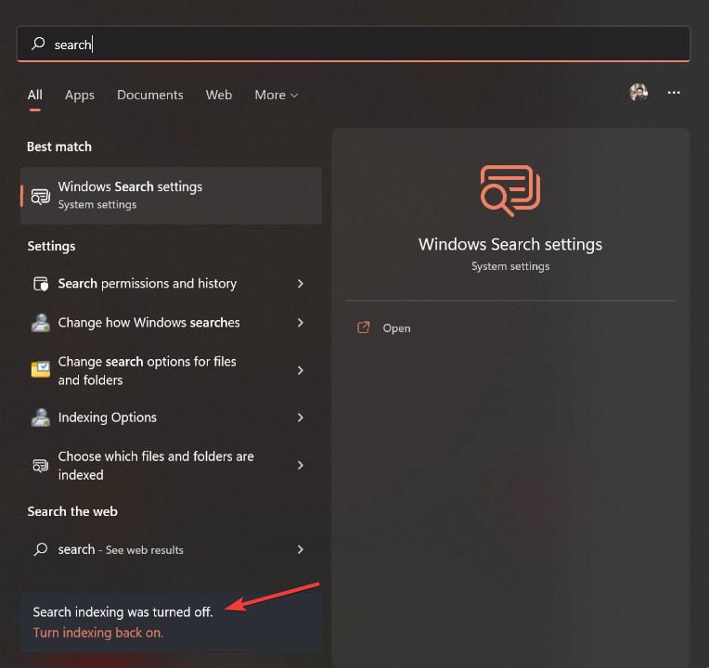Image resolution: width=709 pixels, height=668 pixels.
Task: Expand Choose which files are indexed chevron
Action: 301,465
